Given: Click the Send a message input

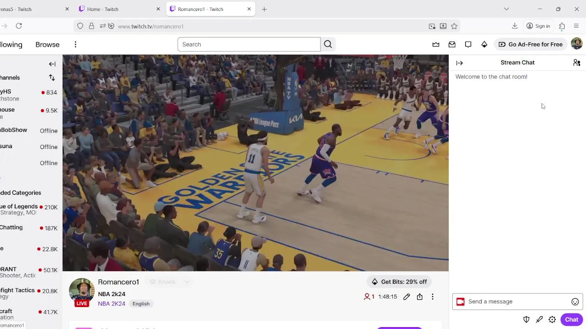Looking at the screenshot, I should pos(517,302).
